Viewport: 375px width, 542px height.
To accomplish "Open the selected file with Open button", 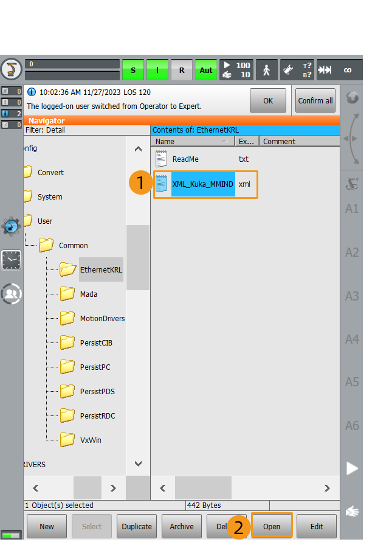I will [x=272, y=526].
